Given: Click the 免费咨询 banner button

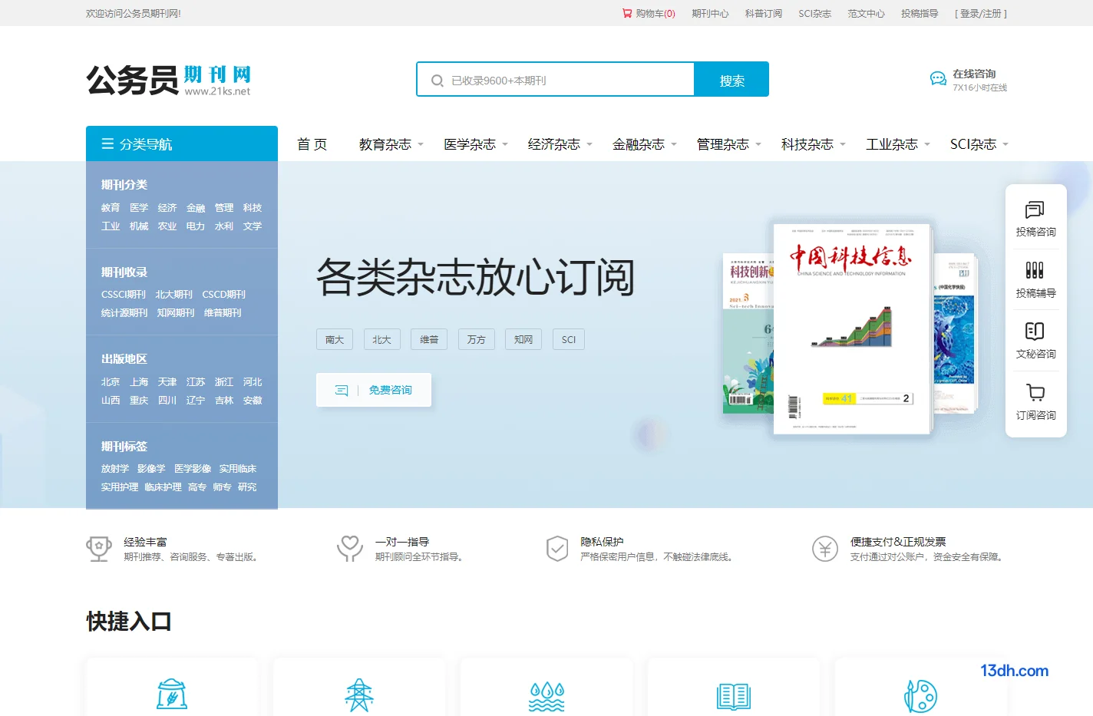Looking at the screenshot, I should [x=374, y=390].
